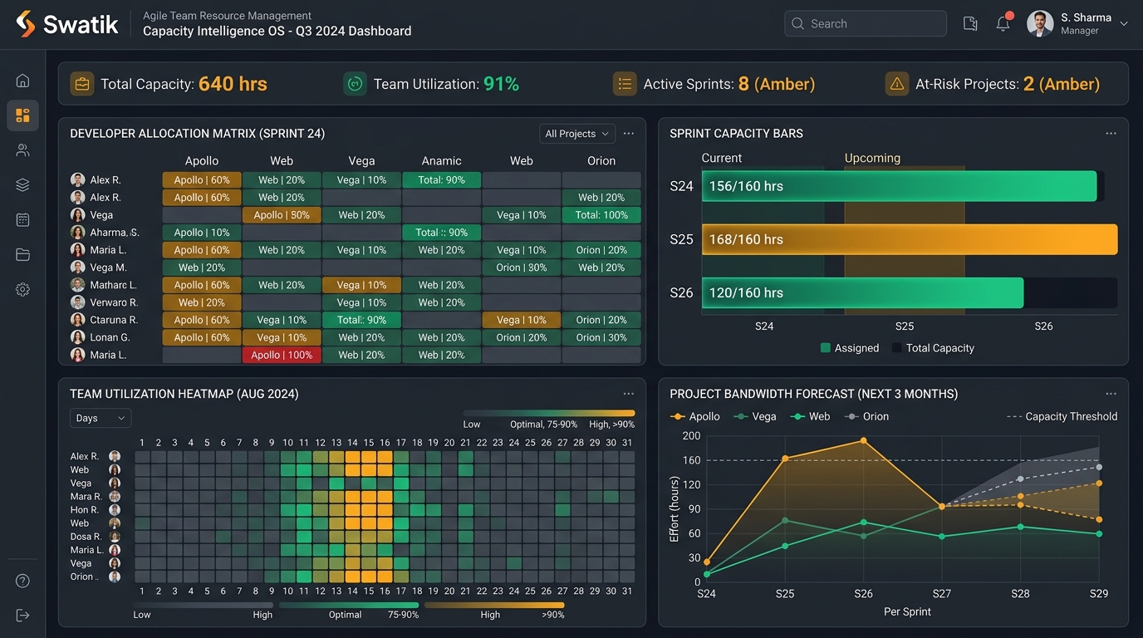Viewport: 1143px width, 638px height.
Task: Open Team Utilization Heatmap more options
Action: [629, 394]
